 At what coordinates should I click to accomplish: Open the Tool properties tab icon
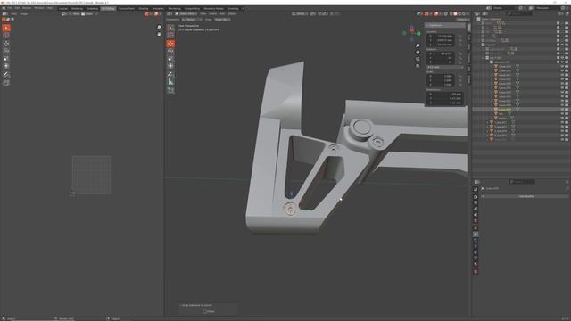476,189
